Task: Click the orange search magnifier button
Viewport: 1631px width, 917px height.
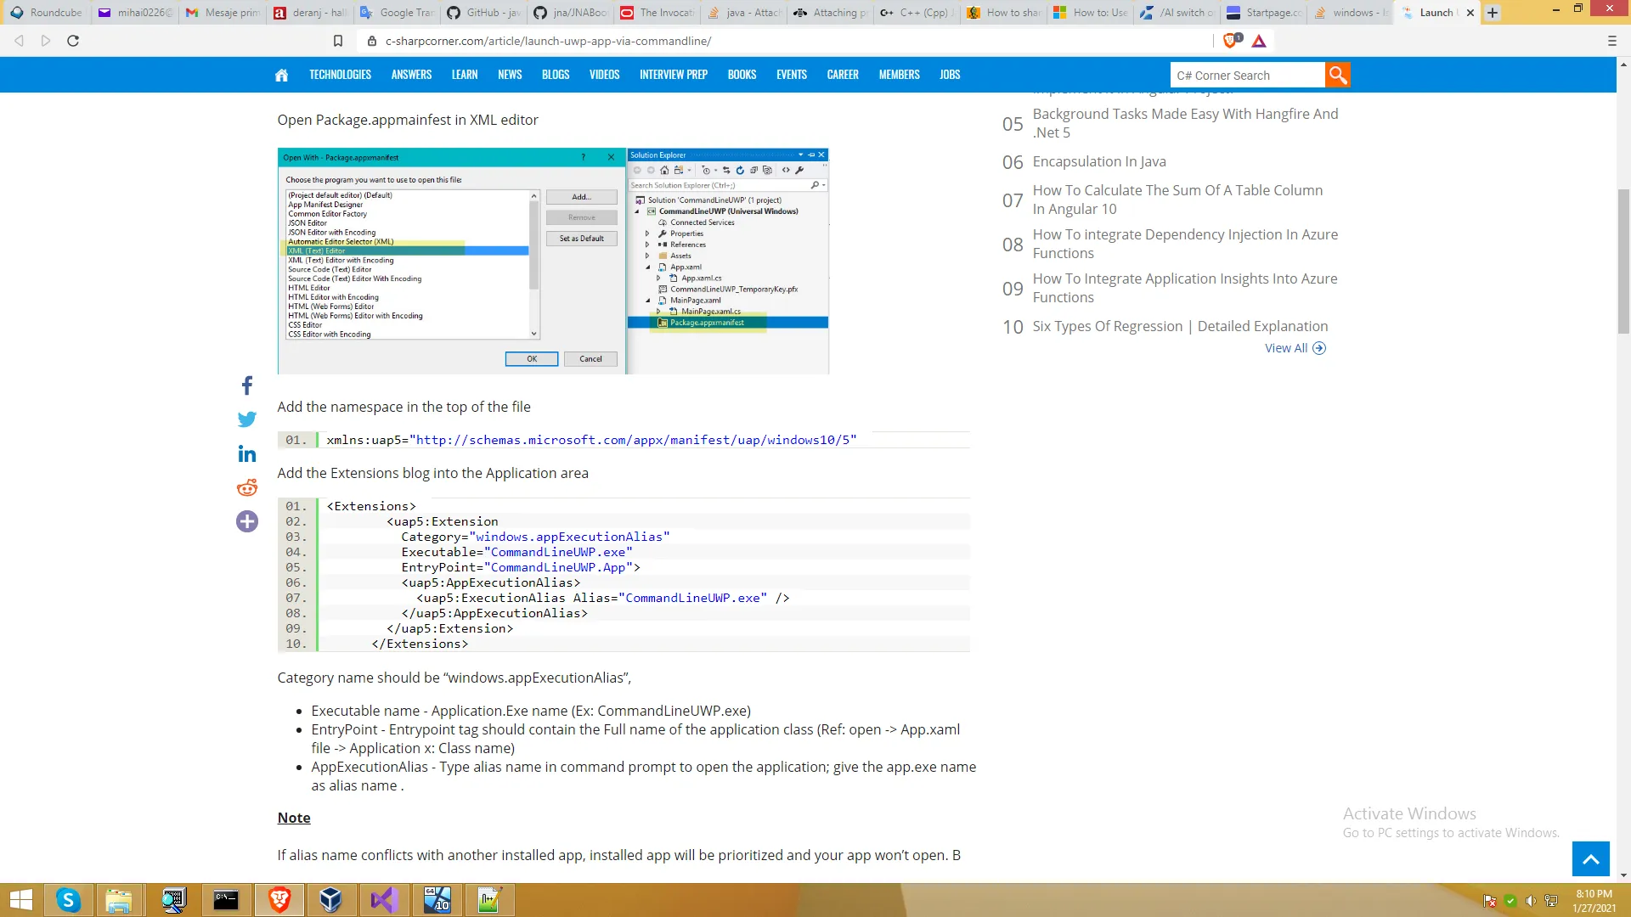Action: [x=1337, y=75]
